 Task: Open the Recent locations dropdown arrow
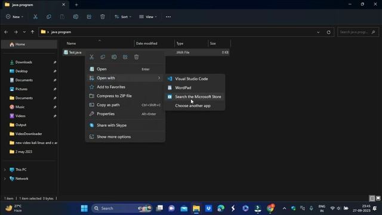(x=24, y=32)
